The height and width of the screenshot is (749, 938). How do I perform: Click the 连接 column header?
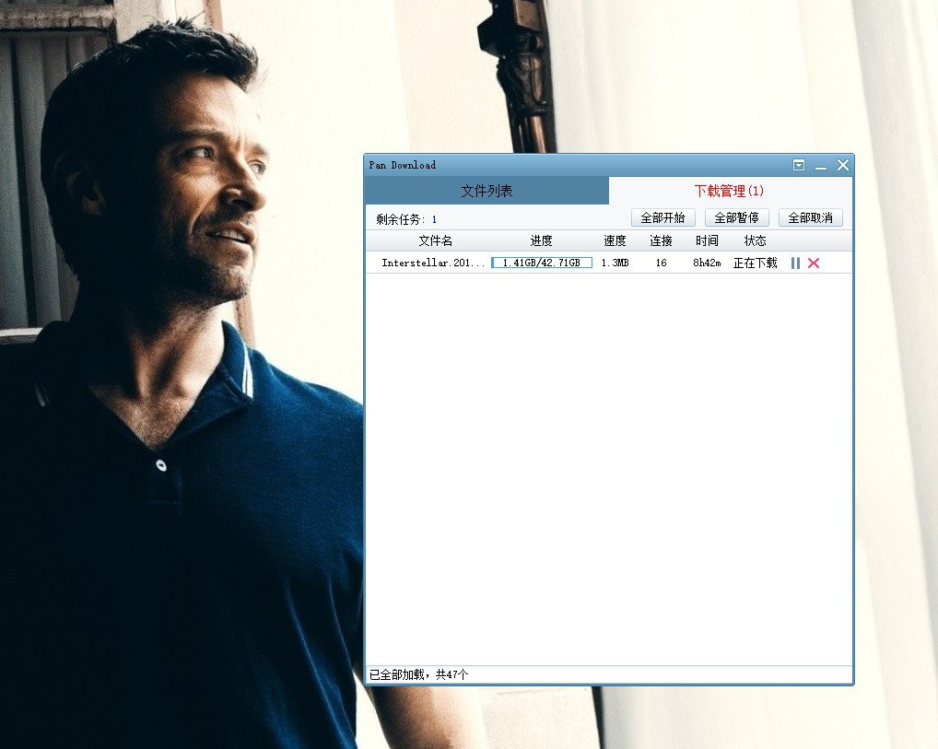[661, 240]
